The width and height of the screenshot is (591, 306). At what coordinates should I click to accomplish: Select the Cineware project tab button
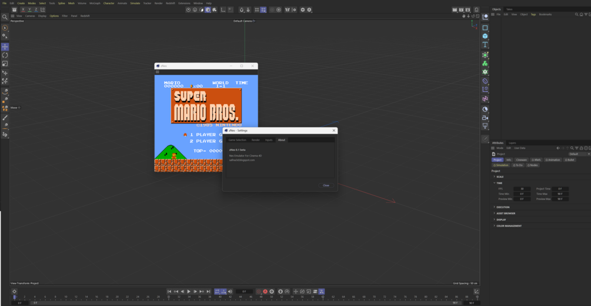click(521, 160)
